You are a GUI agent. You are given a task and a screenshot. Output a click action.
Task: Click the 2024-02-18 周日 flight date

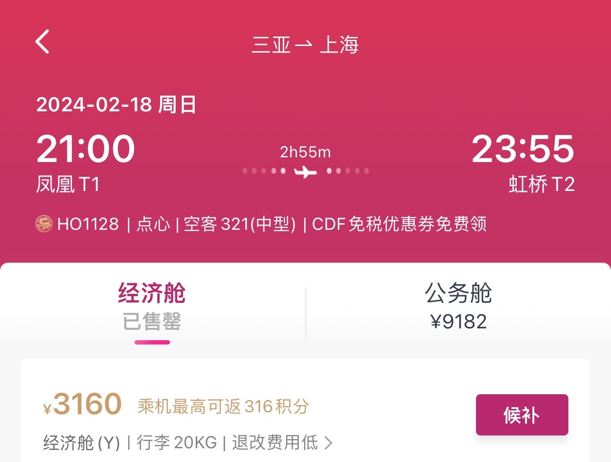pos(116,104)
